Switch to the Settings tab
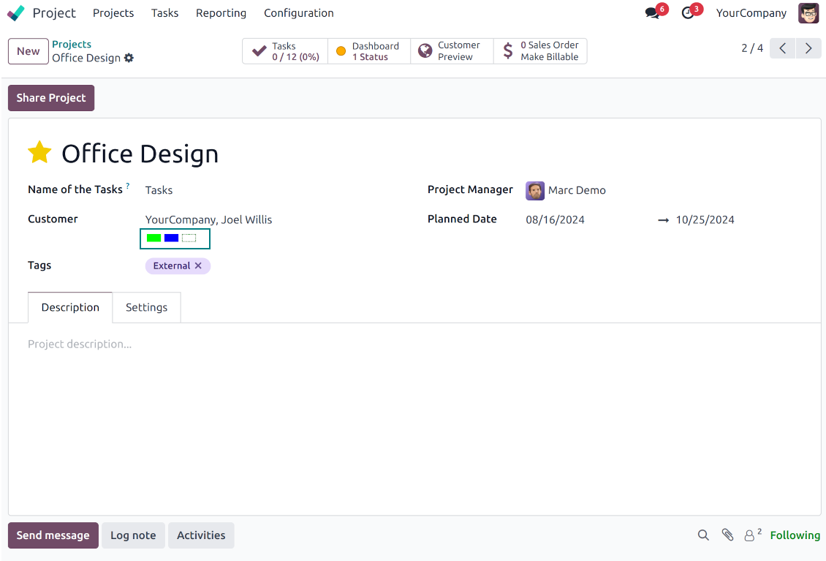The width and height of the screenshot is (826, 561). coord(146,307)
